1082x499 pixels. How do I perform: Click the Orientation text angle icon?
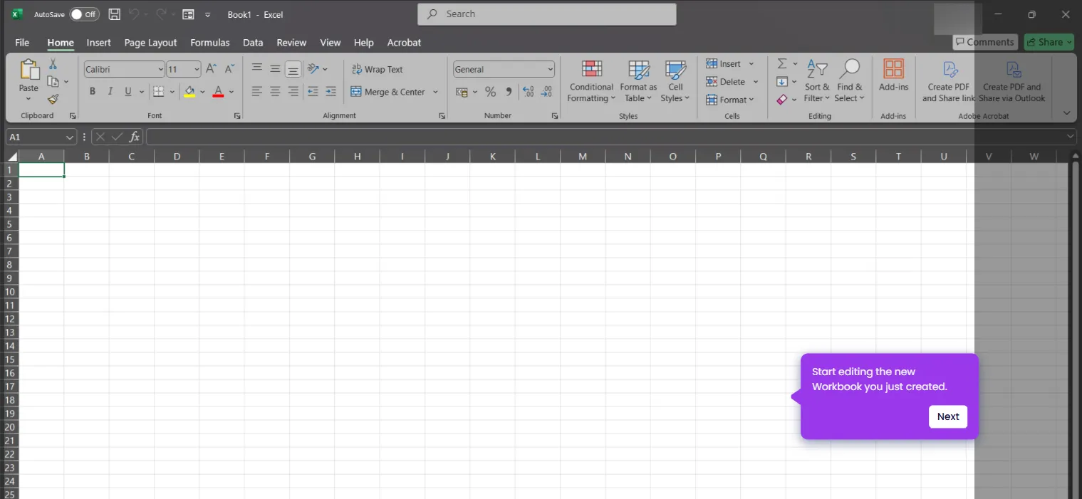(x=313, y=69)
